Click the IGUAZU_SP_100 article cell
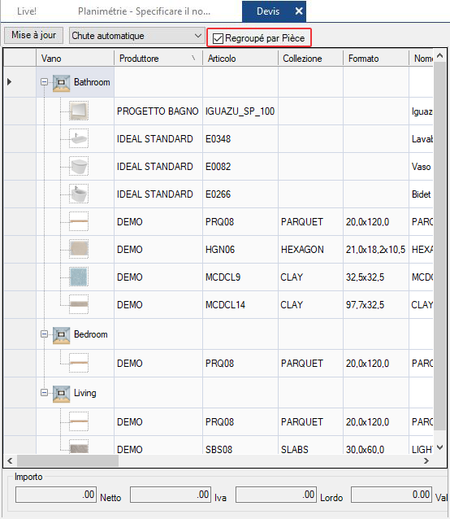 [x=240, y=111]
